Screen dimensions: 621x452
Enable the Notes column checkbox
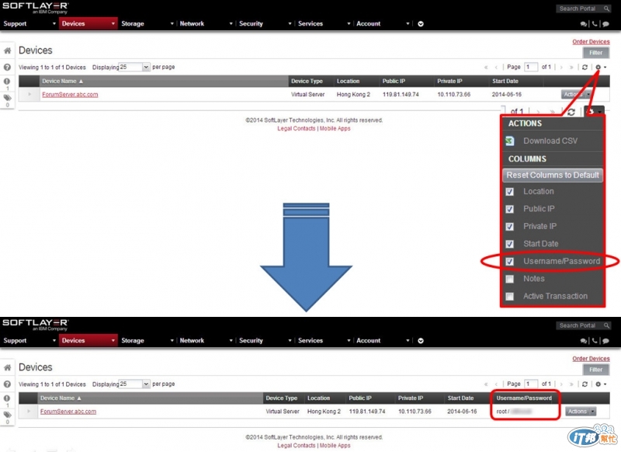tap(510, 279)
